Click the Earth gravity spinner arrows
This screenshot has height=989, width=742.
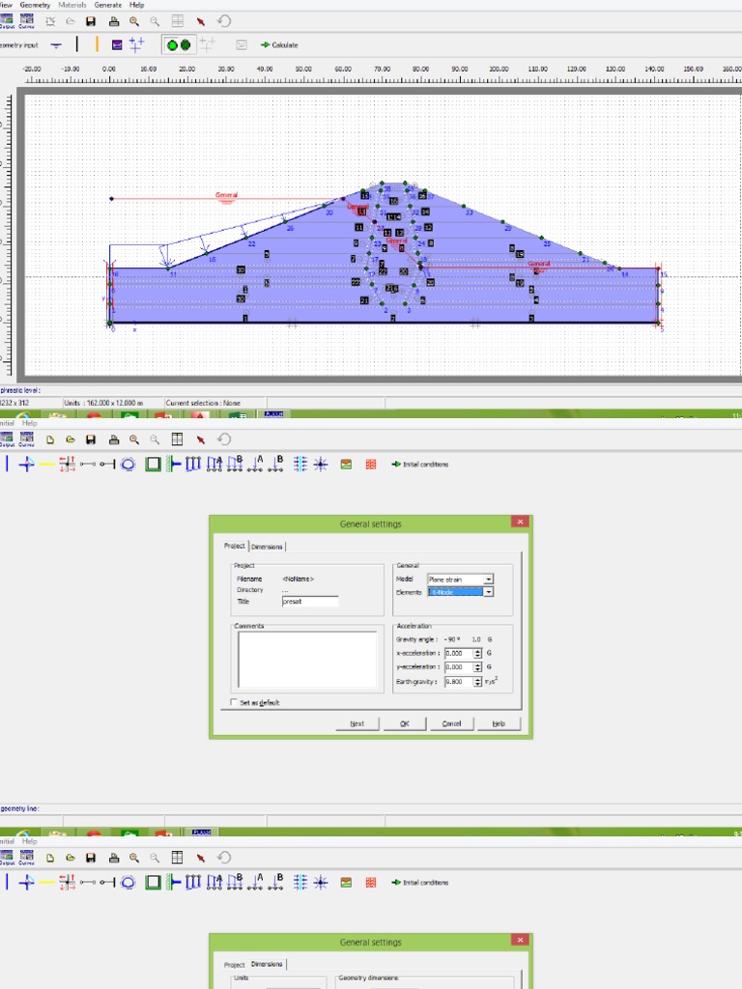pos(477,682)
